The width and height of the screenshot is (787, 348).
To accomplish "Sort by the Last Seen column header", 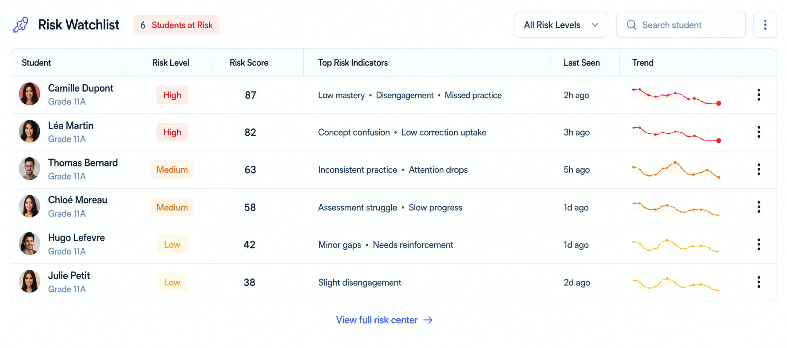I will point(581,63).
